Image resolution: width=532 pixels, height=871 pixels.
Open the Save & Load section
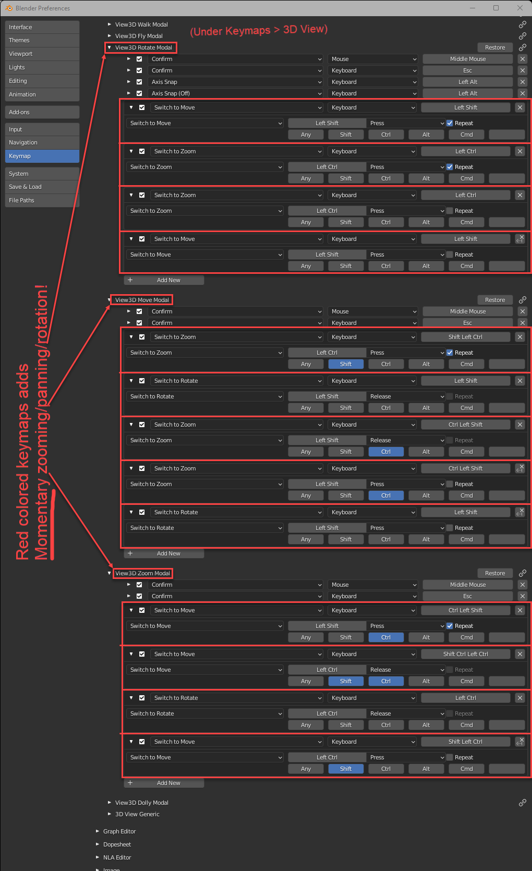coord(42,187)
